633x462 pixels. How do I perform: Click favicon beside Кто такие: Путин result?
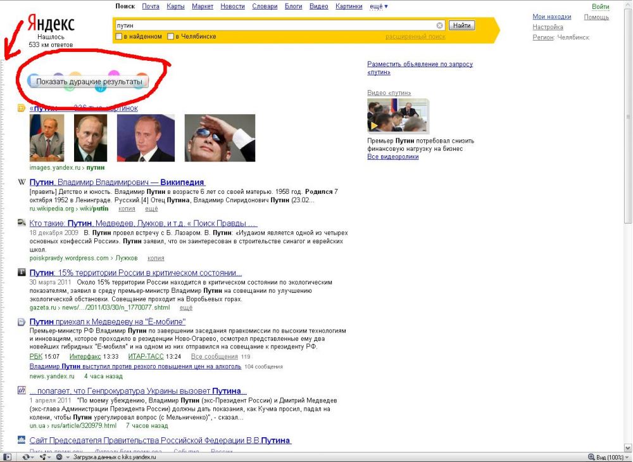[22, 222]
